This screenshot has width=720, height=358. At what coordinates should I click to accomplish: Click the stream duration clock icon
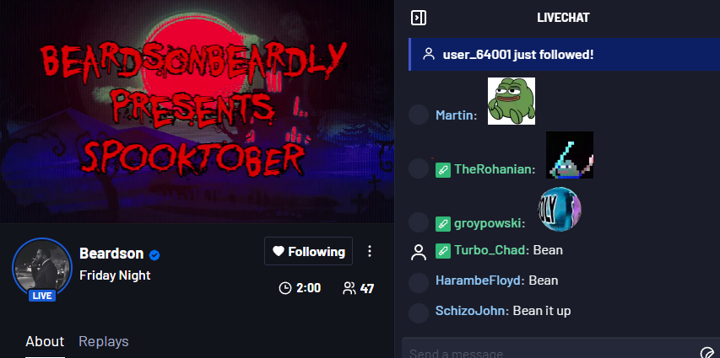(285, 288)
